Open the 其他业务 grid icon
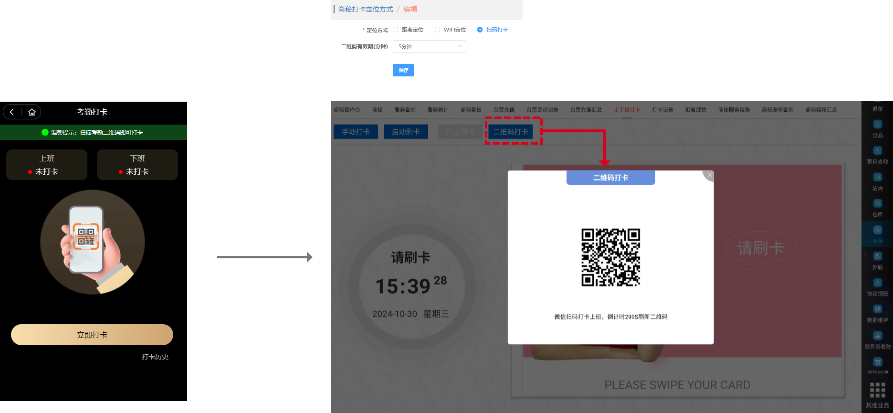The image size is (893, 413). [877, 390]
